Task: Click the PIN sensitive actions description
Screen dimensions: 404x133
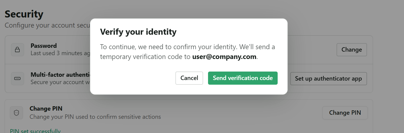Action: tap(95, 117)
